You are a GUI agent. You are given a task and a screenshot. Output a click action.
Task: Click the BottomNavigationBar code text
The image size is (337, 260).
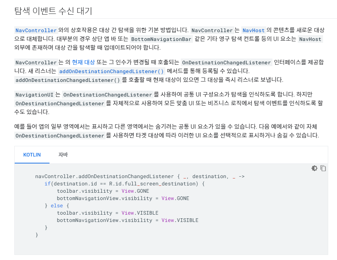pyautogui.click(x=161, y=39)
